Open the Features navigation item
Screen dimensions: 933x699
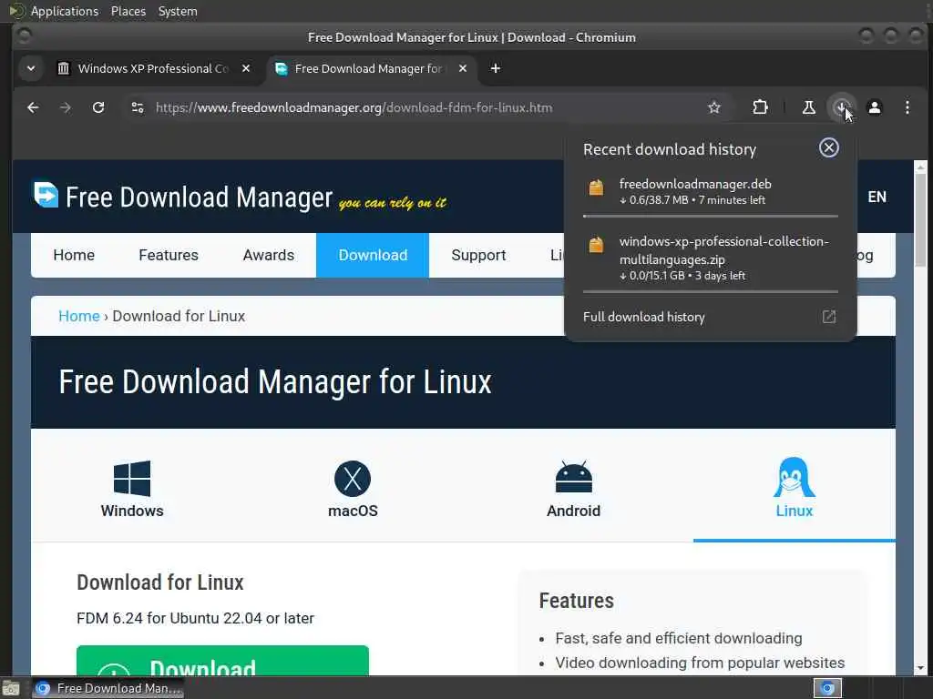[x=169, y=255]
